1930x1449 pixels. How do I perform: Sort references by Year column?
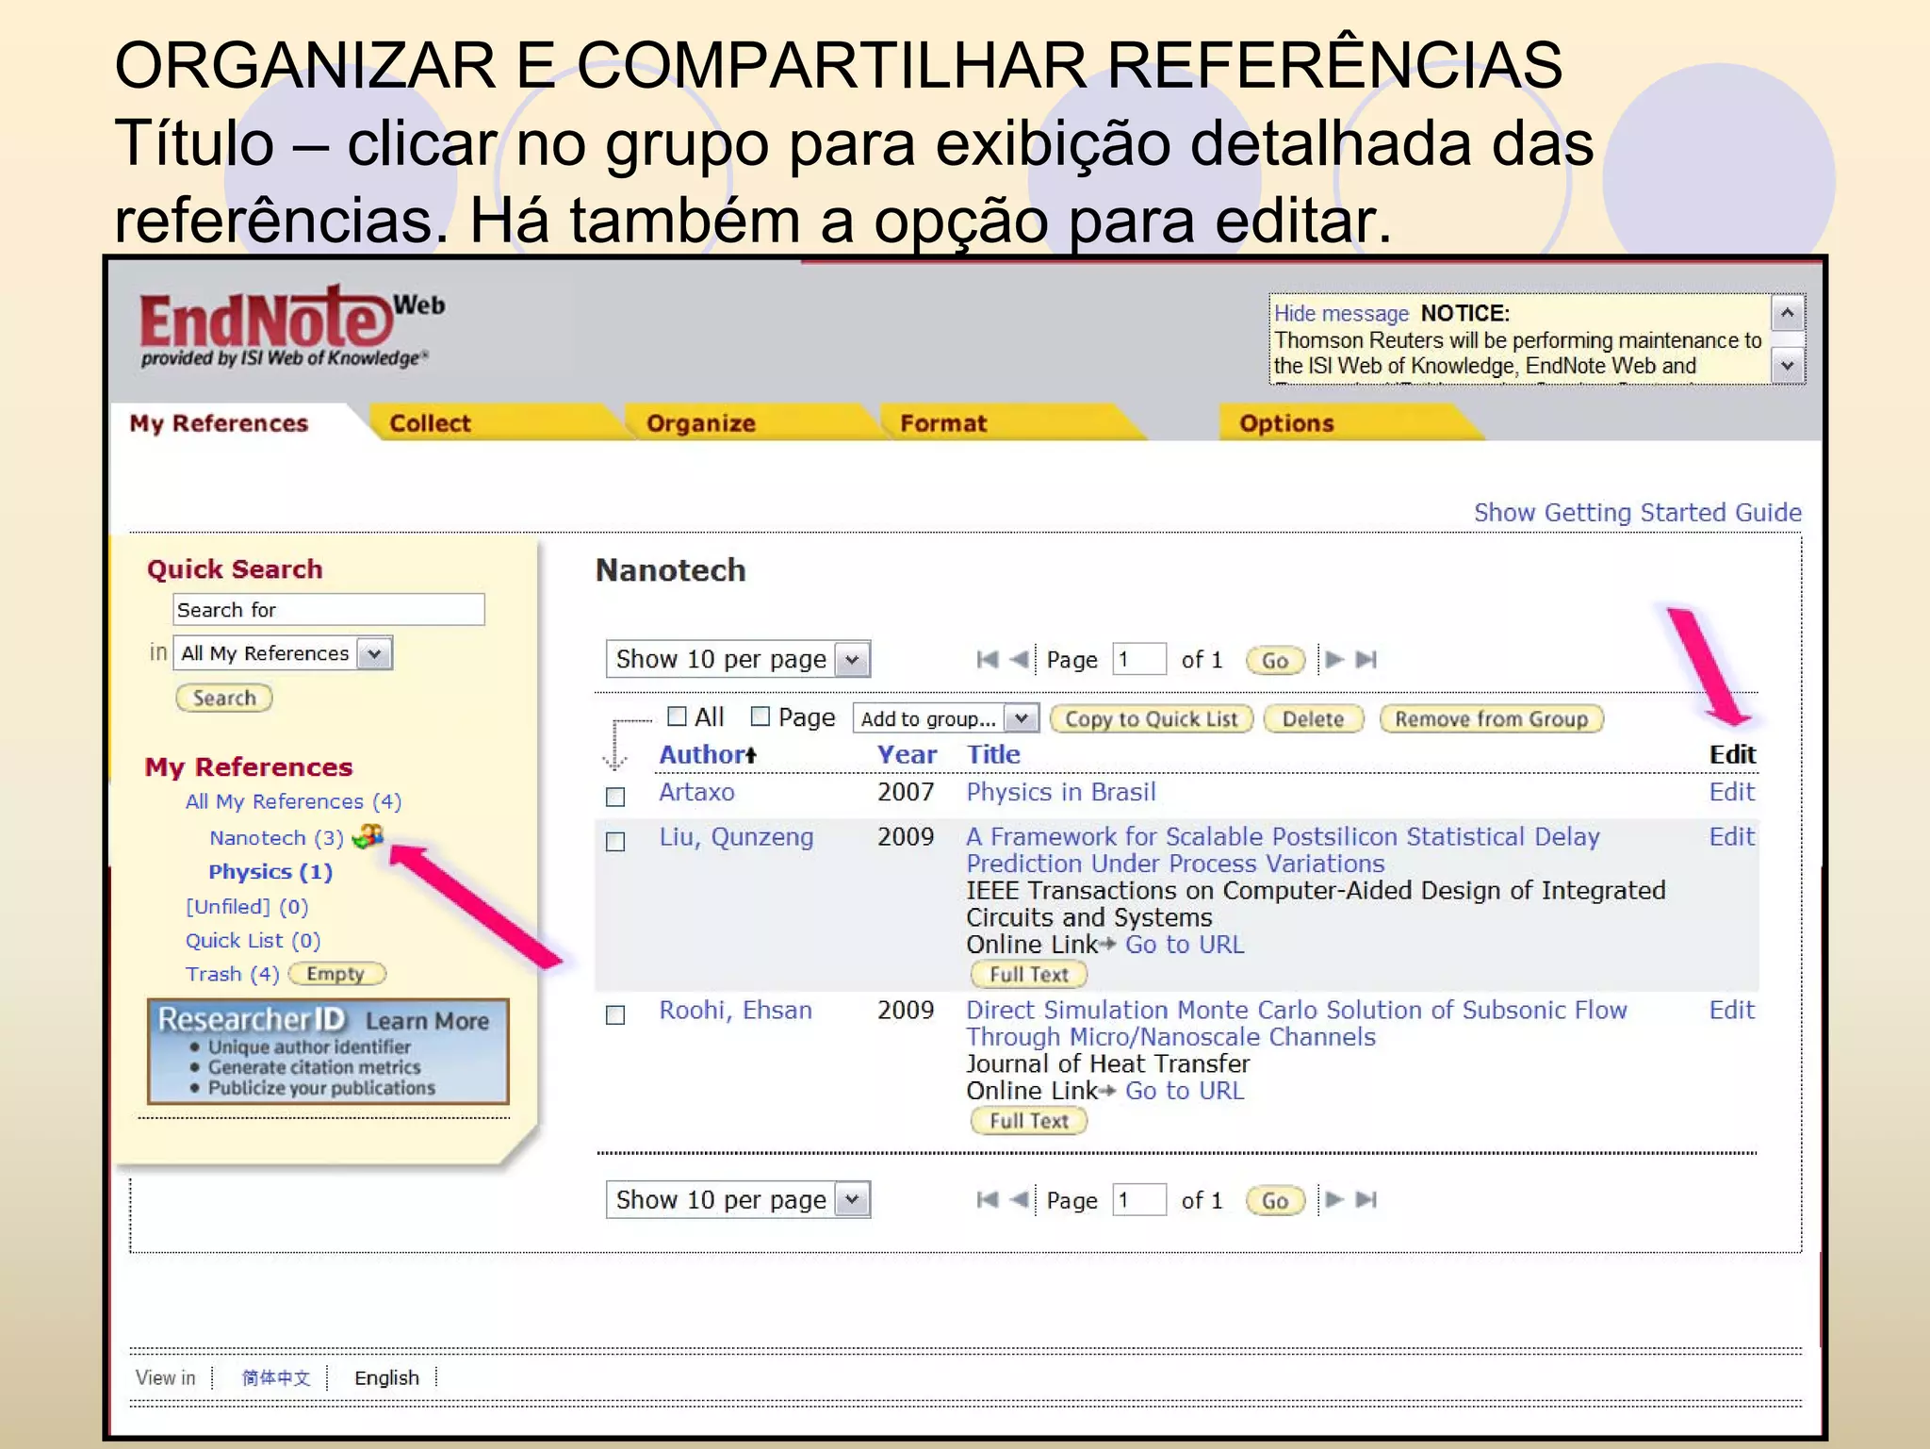click(x=907, y=754)
